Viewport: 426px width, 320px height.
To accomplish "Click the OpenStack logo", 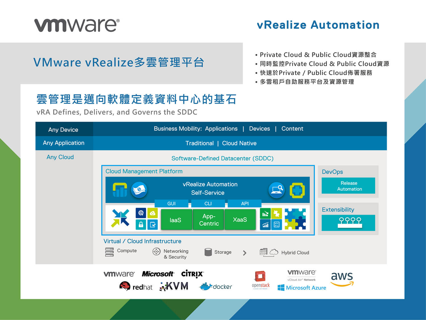I will (x=261, y=280).
